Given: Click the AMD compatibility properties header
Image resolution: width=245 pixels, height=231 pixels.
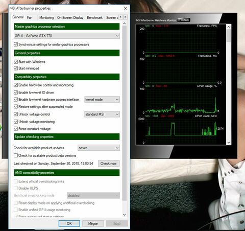Looking at the screenshot, I should pyautogui.click(x=67, y=173).
